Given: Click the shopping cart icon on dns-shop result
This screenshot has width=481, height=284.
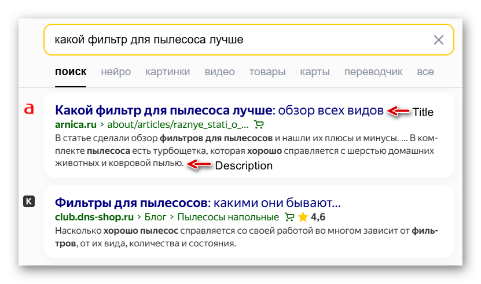Looking at the screenshot, I should (290, 217).
